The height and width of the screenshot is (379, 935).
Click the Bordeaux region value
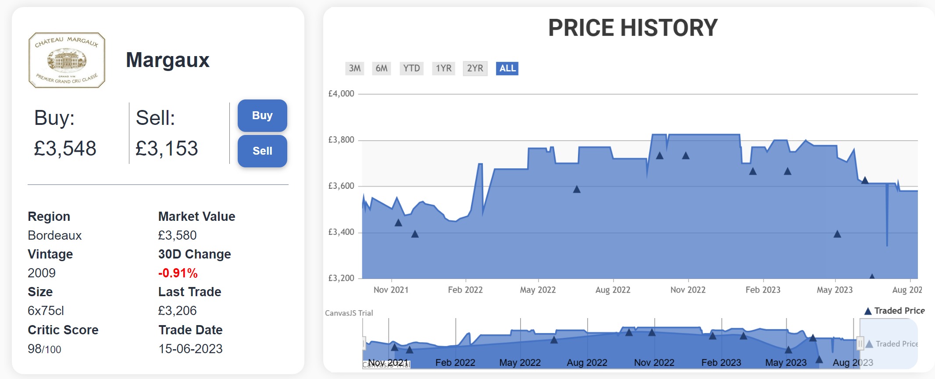pos(54,235)
